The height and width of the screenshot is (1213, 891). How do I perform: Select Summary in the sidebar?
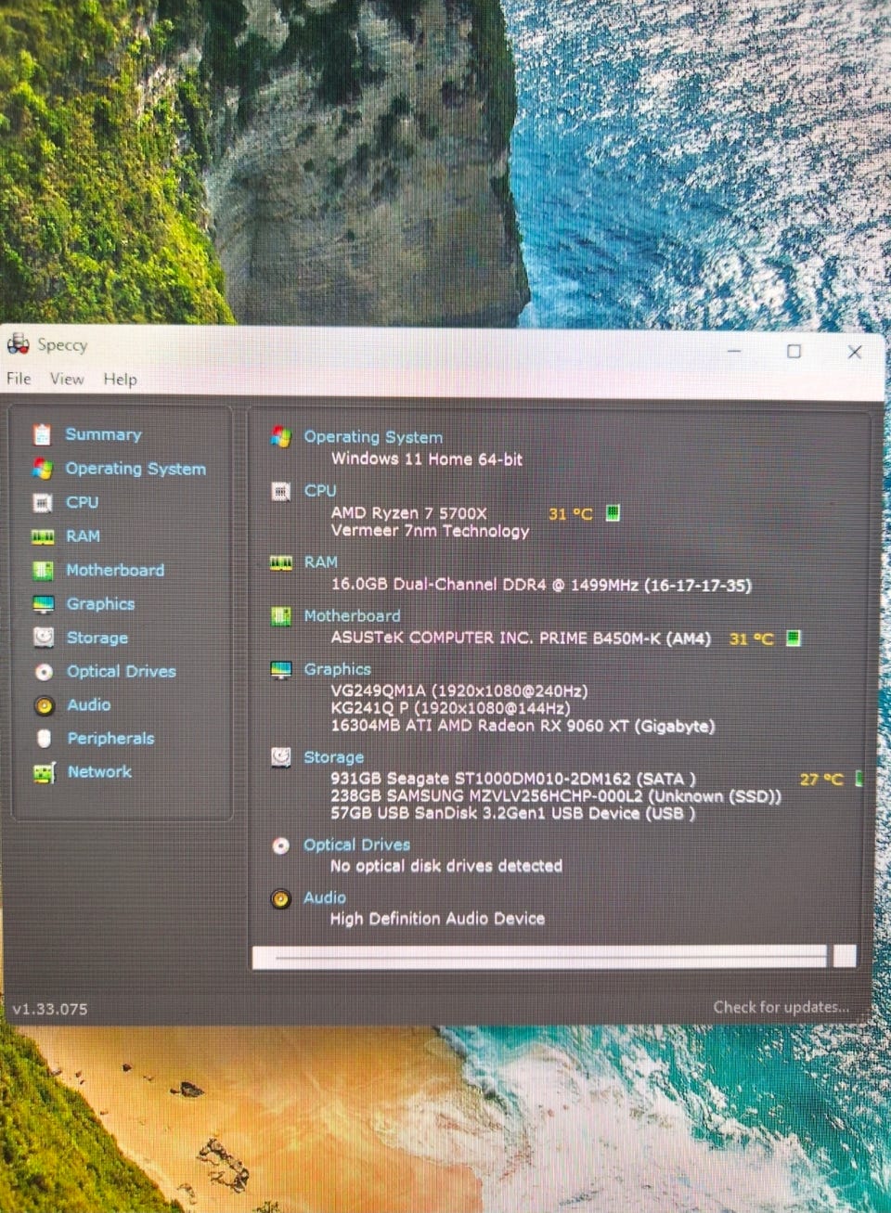[103, 434]
